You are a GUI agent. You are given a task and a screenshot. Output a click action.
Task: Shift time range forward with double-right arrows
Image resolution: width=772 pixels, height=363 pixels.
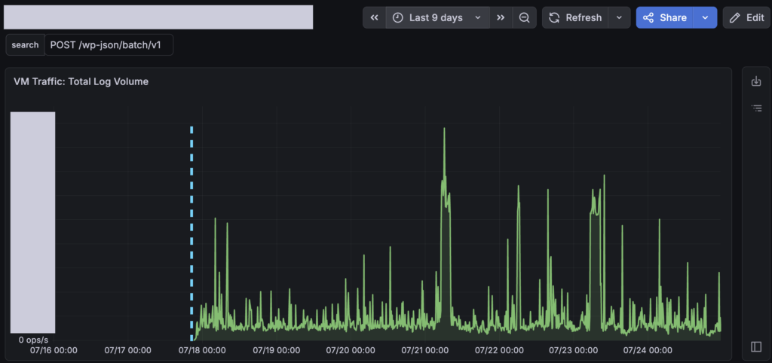point(501,18)
